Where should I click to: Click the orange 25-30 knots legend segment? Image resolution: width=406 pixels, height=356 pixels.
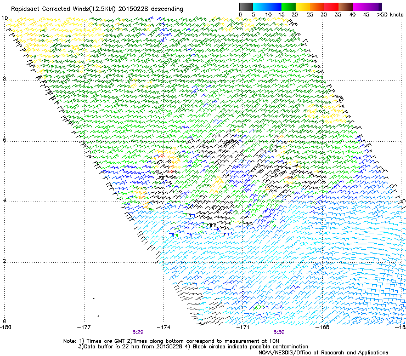[317, 7]
